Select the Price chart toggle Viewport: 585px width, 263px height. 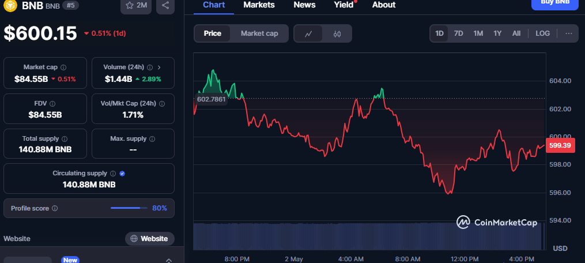pyautogui.click(x=212, y=33)
